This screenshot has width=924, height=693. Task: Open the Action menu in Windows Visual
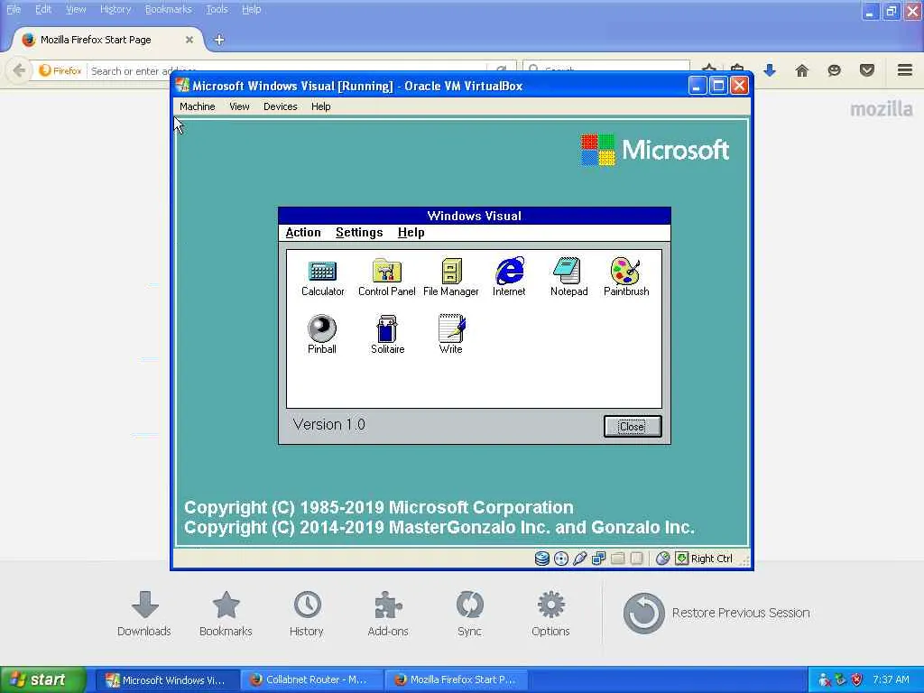coord(303,233)
